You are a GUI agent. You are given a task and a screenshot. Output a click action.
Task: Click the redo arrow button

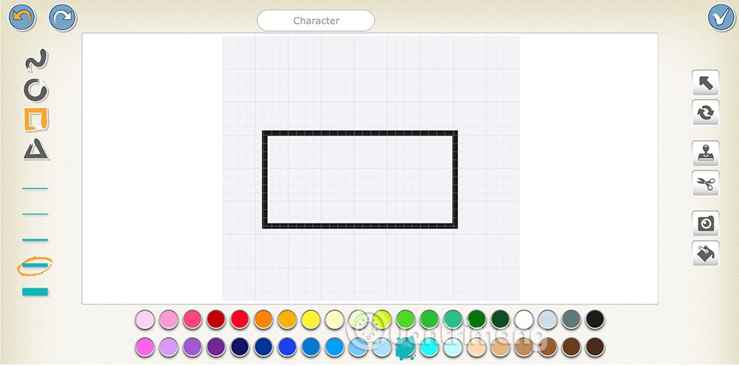(x=63, y=18)
